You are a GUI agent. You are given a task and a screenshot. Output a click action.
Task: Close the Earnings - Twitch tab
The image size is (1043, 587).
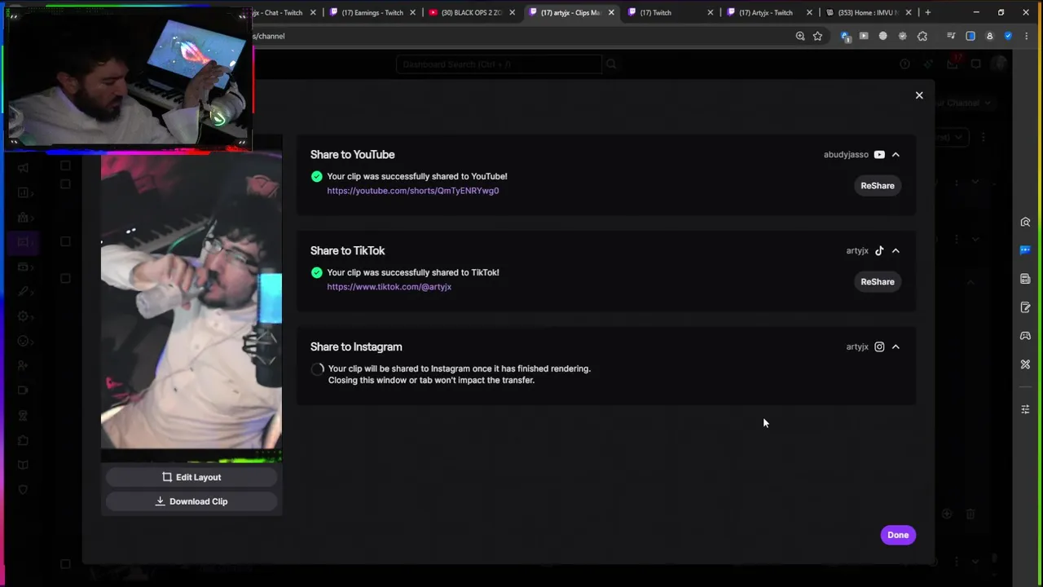[x=413, y=12]
